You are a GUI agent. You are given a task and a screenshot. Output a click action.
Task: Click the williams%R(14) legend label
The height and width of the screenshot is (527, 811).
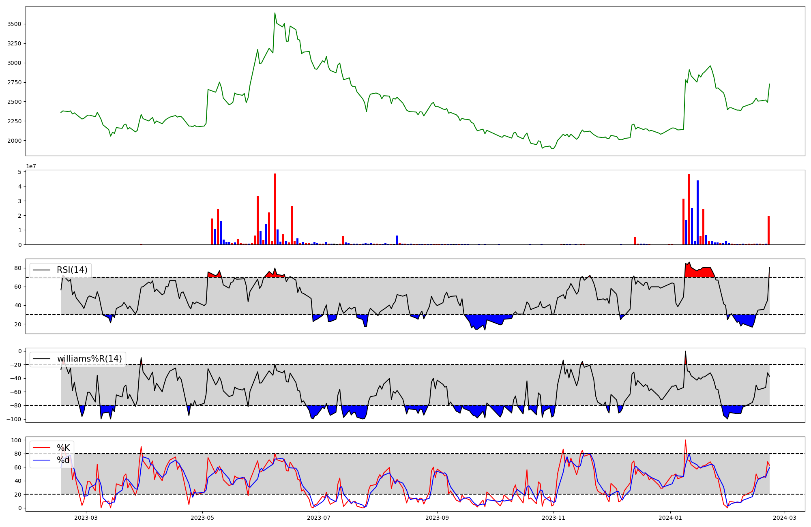89,359
